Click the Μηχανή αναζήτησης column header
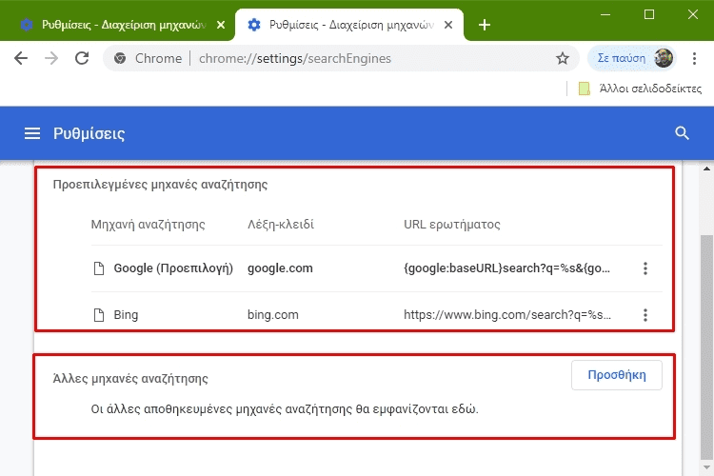This screenshot has width=714, height=476. coord(148,225)
